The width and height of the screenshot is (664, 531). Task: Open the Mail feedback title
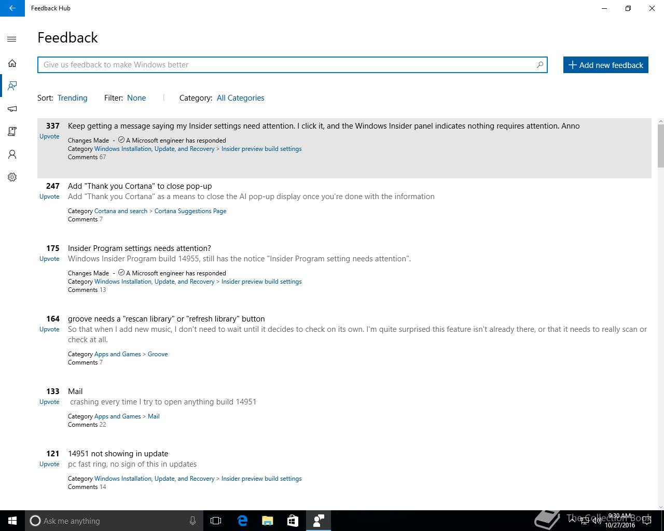point(75,392)
